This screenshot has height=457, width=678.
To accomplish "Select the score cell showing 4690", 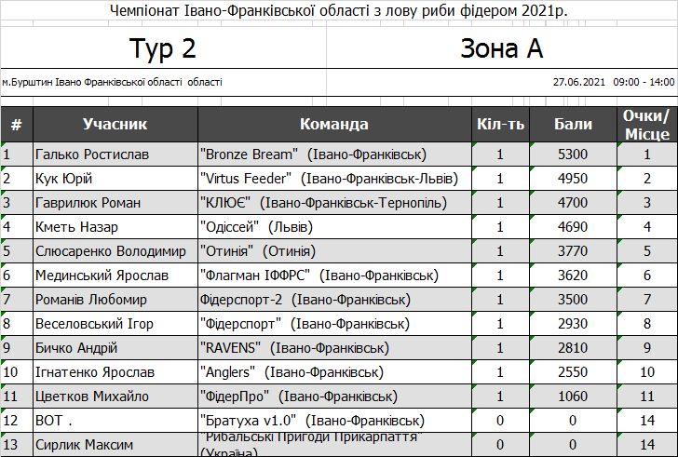I will [x=573, y=227].
